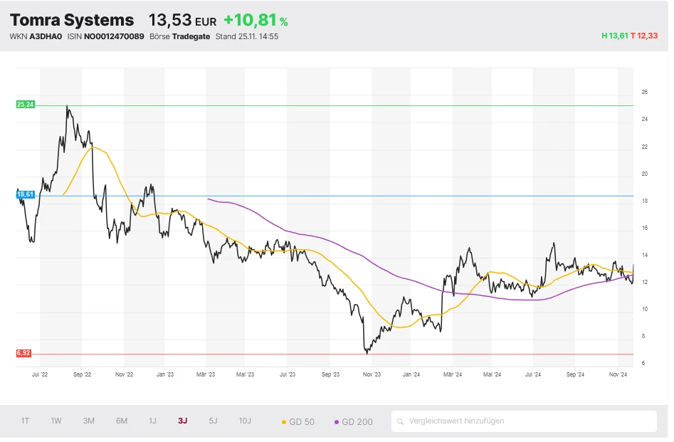
Task: Display the 10J long-term chart
Action: point(245,421)
